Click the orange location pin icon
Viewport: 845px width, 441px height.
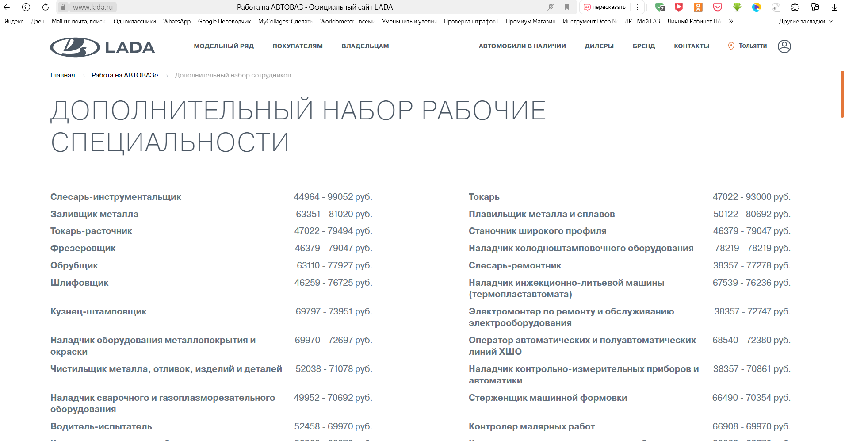point(731,46)
